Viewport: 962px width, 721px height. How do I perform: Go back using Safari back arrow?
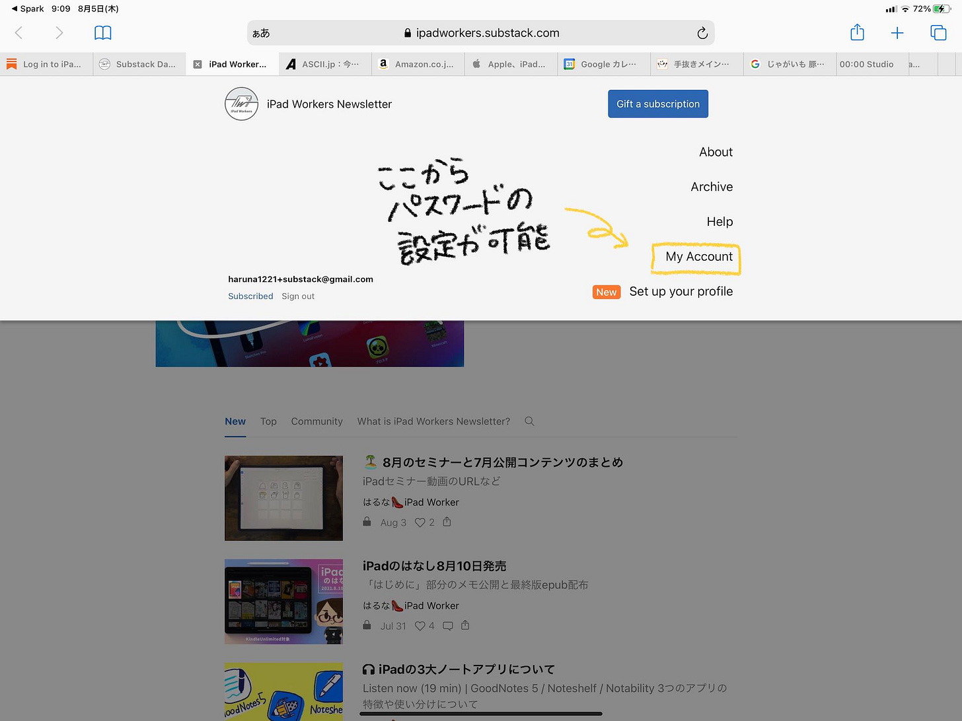18,33
